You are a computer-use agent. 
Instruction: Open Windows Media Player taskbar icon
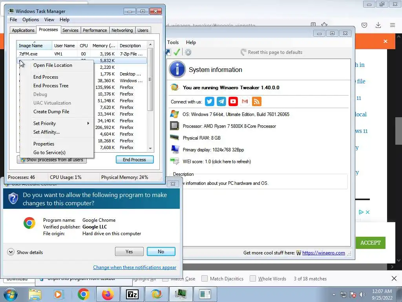pyautogui.click(x=58, y=294)
